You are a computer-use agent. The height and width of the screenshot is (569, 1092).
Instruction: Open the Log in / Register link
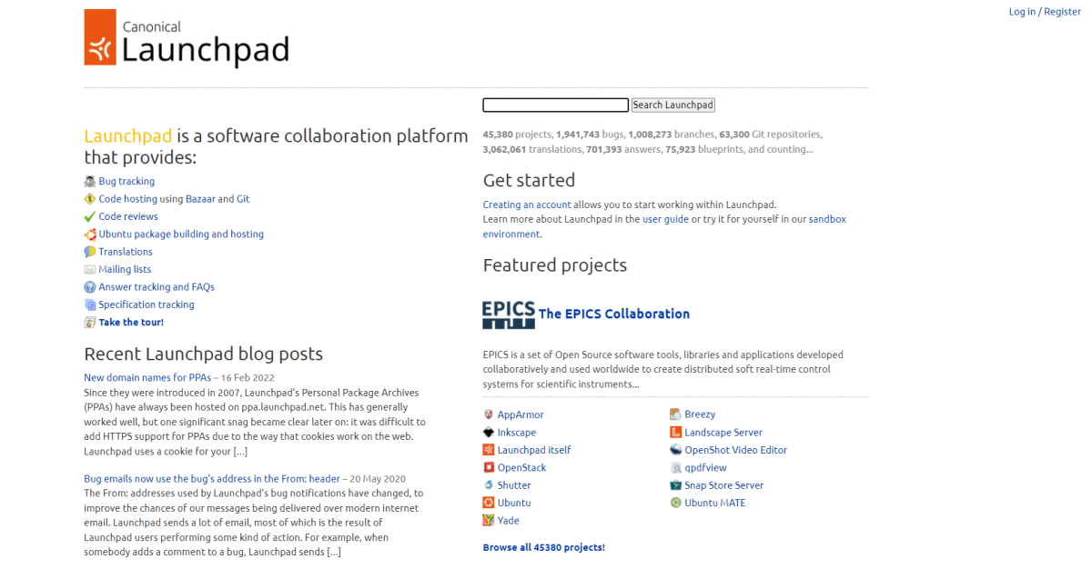pyautogui.click(x=1045, y=12)
